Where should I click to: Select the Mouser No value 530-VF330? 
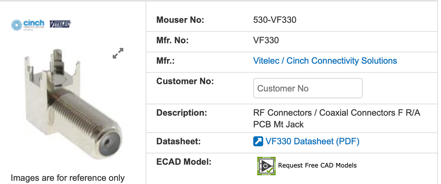(x=273, y=20)
